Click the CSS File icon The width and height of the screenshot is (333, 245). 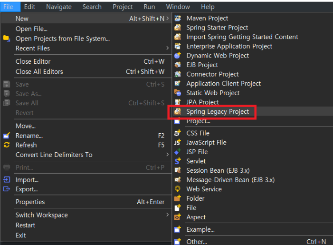(178, 133)
